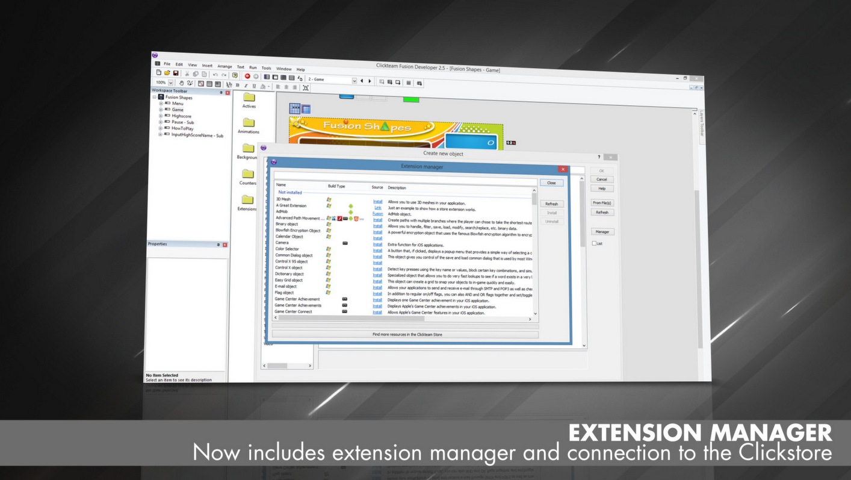Screen dimensions: 851x480
Task: Click the Windows build icon for 3D Mesh
Action: point(329,199)
